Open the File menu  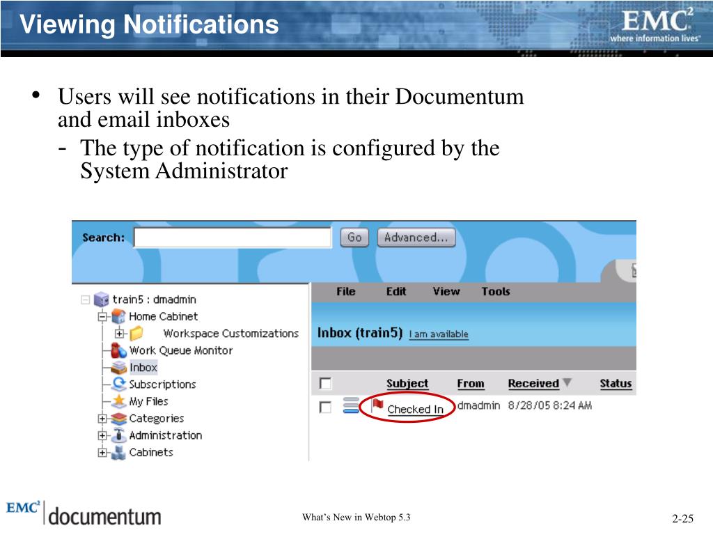tap(345, 292)
